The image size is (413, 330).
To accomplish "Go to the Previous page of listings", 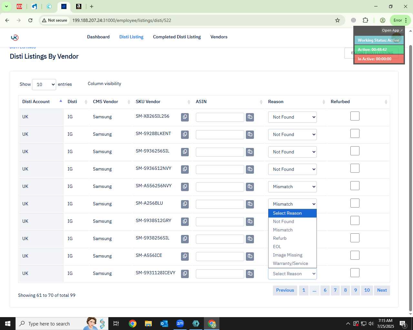I will coord(285,290).
